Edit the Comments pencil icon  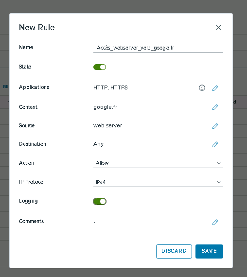click(x=215, y=222)
